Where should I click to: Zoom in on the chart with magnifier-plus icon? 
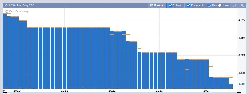pos(234,5)
